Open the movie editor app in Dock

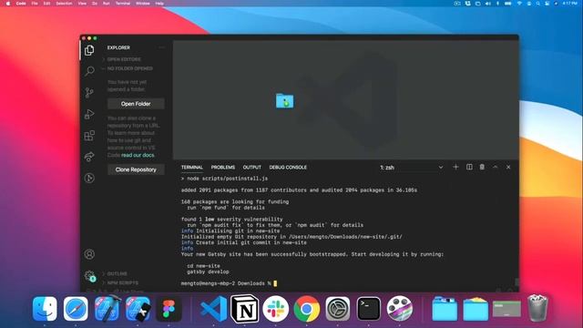click(400, 309)
